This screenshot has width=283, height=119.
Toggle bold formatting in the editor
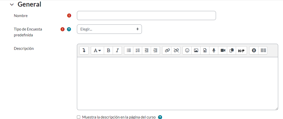(108, 50)
